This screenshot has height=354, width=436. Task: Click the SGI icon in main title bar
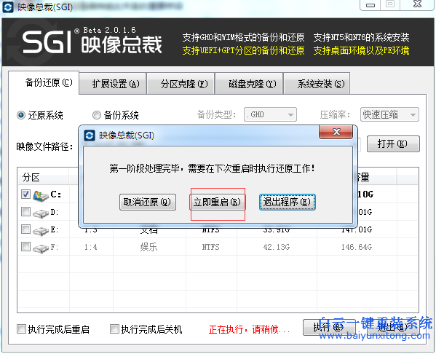[7, 7]
